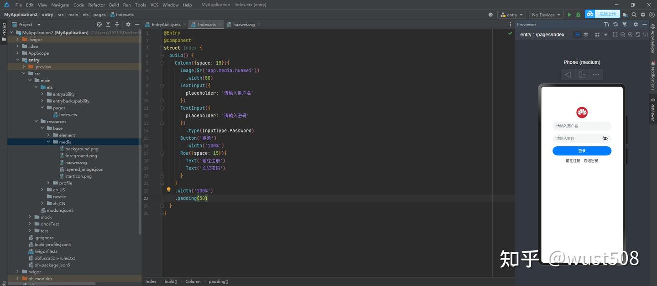Image resolution: width=657 pixels, height=286 pixels.
Task: Click the Search Everywhere magnifier icon
Action: click(634, 15)
